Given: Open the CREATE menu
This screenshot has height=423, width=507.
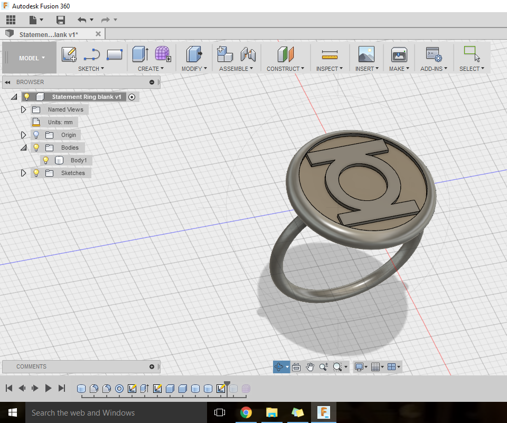Looking at the screenshot, I should pos(151,69).
